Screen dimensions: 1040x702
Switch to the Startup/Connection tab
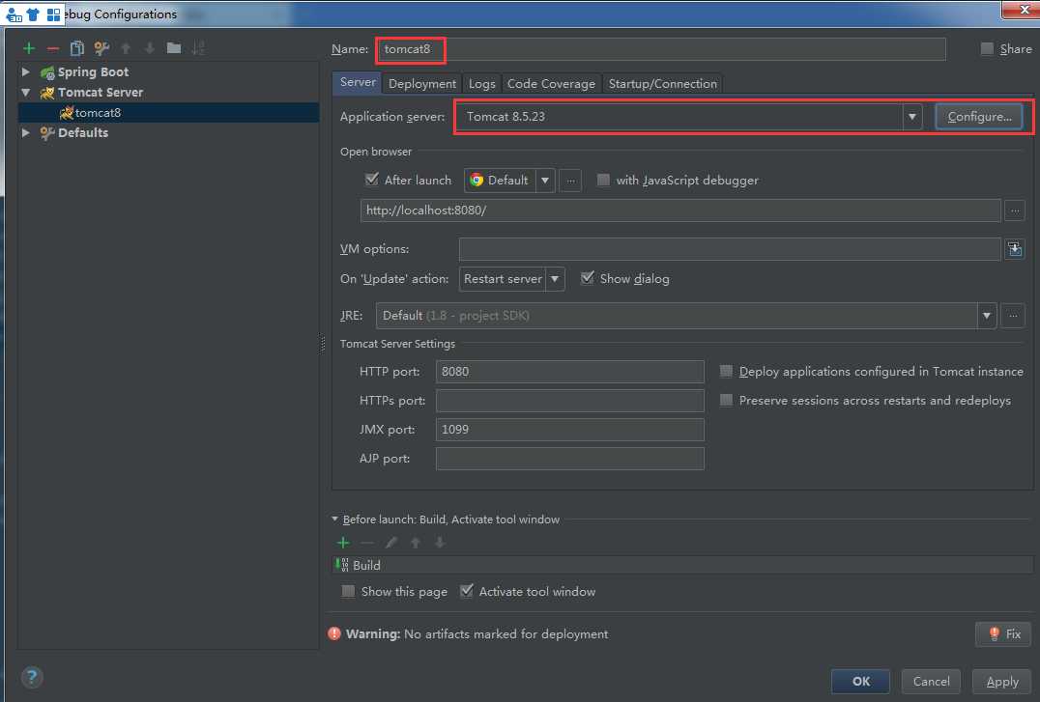tap(663, 83)
